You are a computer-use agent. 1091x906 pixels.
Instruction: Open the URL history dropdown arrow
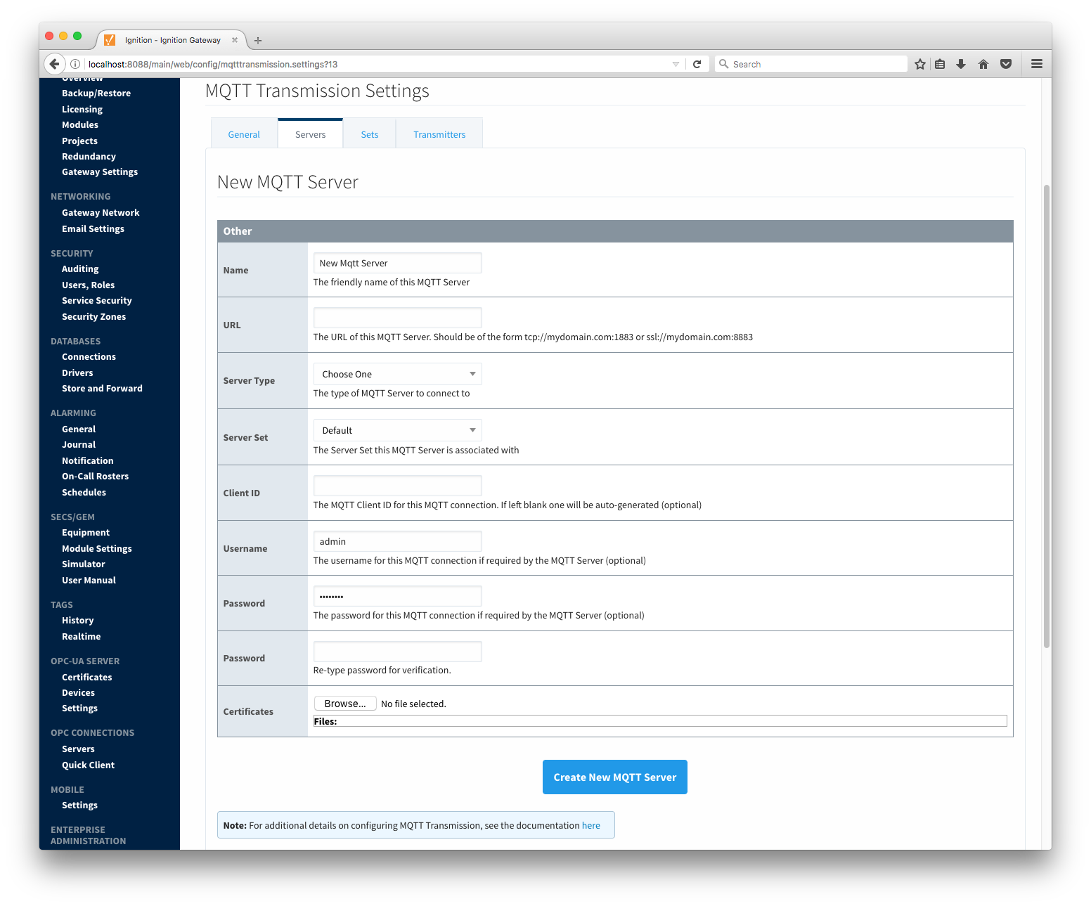[676, 64]
